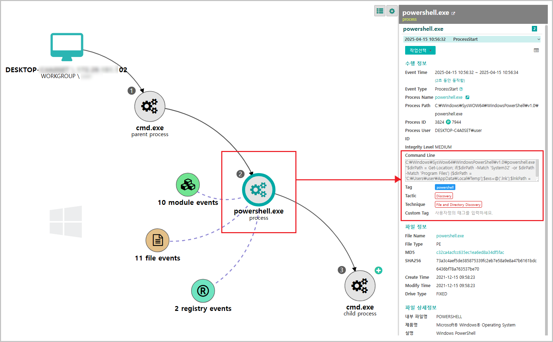Click the SHA256 hash value

click(487, 265)
